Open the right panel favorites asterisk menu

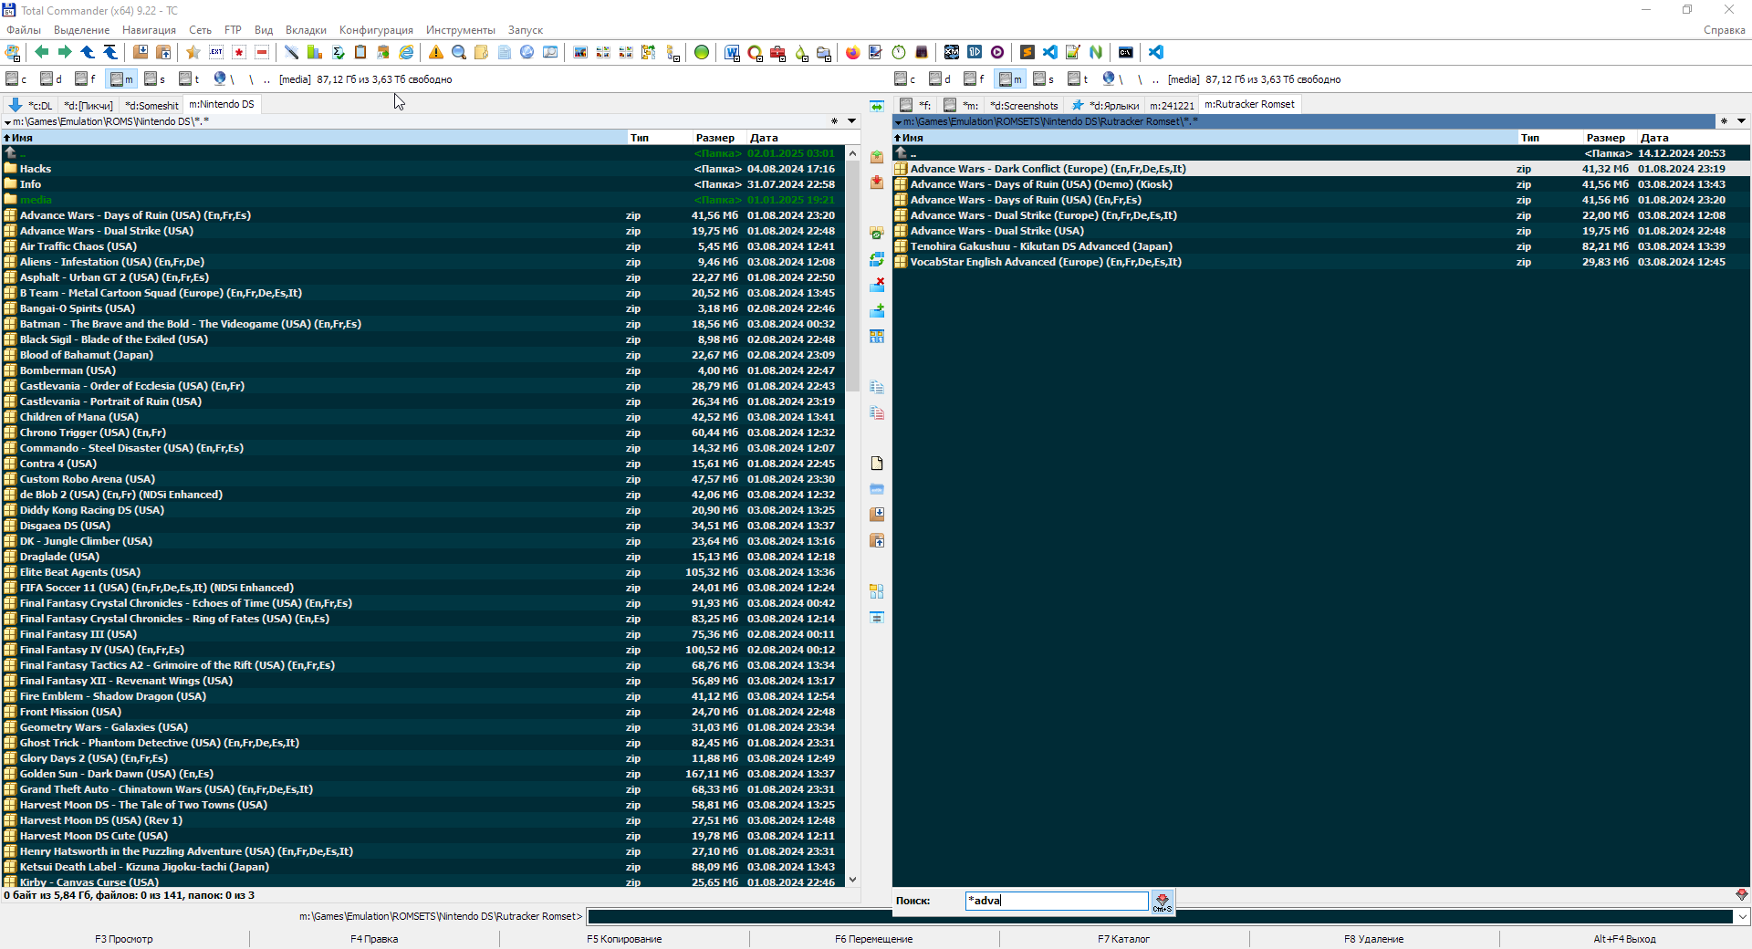1724,121
